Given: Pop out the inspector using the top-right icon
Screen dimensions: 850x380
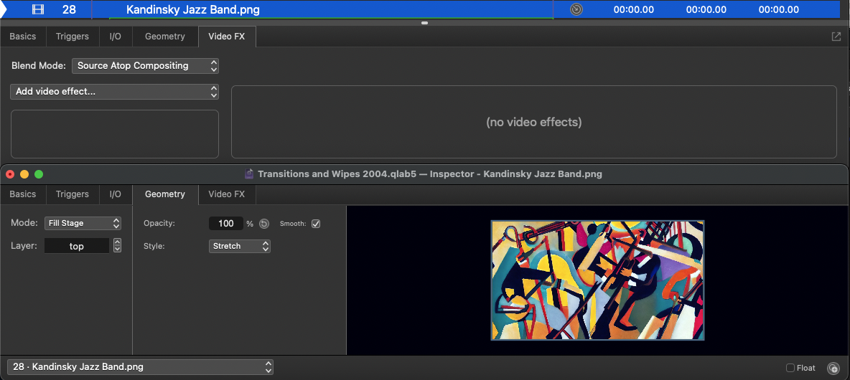Looking at the screenshot, I should click(x=836, y=37).
